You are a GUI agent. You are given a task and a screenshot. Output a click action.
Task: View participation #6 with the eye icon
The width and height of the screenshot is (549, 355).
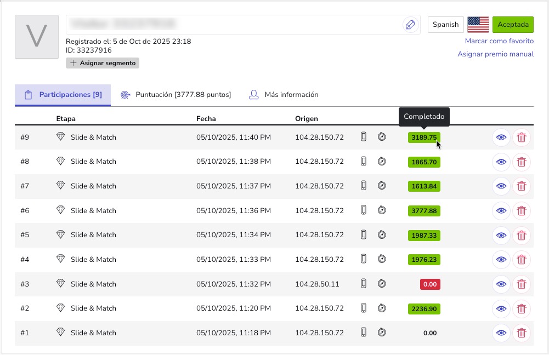tap(501, 210)
